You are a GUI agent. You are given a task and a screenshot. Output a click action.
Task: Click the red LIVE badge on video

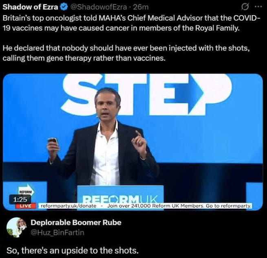26,206
